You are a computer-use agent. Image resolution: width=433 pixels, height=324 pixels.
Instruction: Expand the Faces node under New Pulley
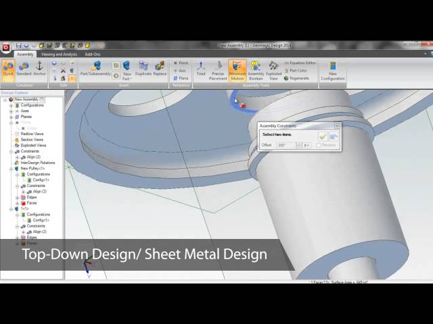coord(17,202)
